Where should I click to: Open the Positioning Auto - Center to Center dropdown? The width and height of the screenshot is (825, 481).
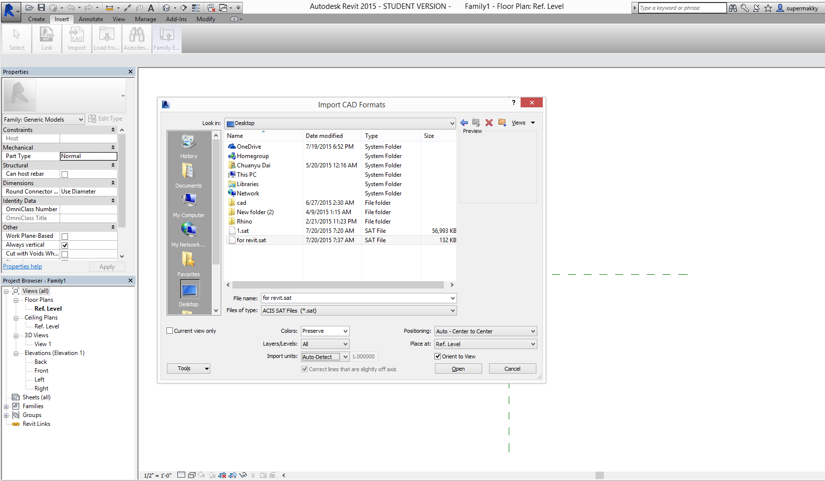(x=486, y=331)
